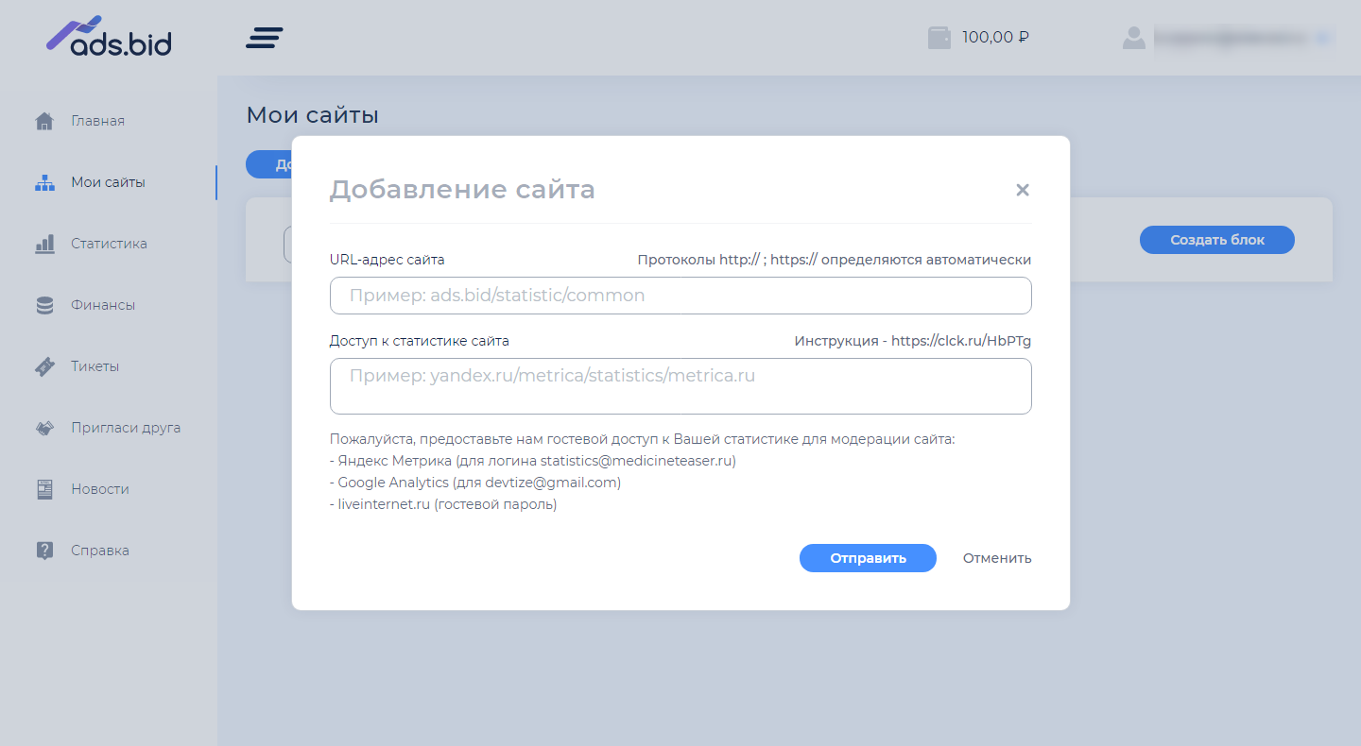
Task: Click the user profile avatar icon
Action: tap(1134, 38)
